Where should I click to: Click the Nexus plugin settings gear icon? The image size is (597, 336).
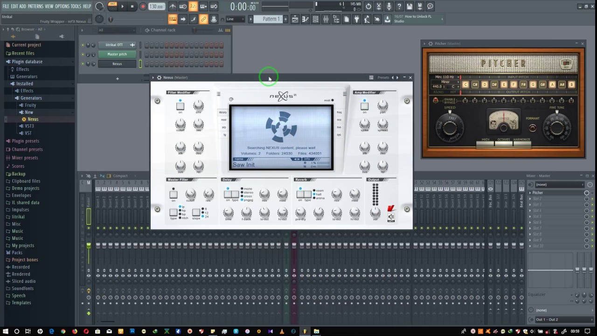click(159, 77)
